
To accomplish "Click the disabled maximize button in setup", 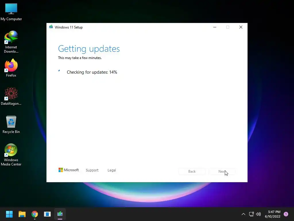I will pyautogui.click(x=228, y=27).
